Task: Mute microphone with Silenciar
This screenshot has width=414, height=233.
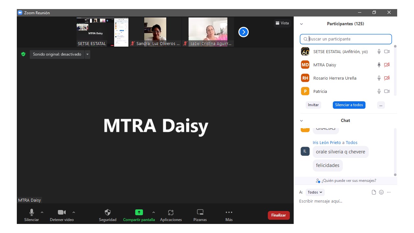Action: click(32, 213)
